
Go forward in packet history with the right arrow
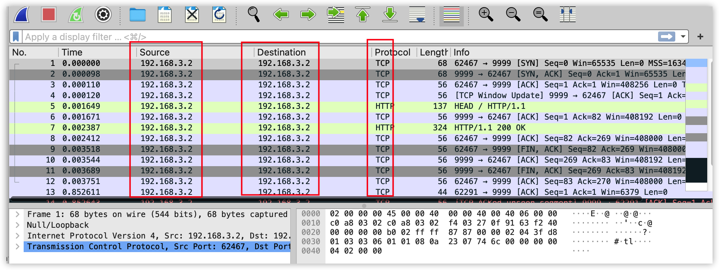pos(308,15)
